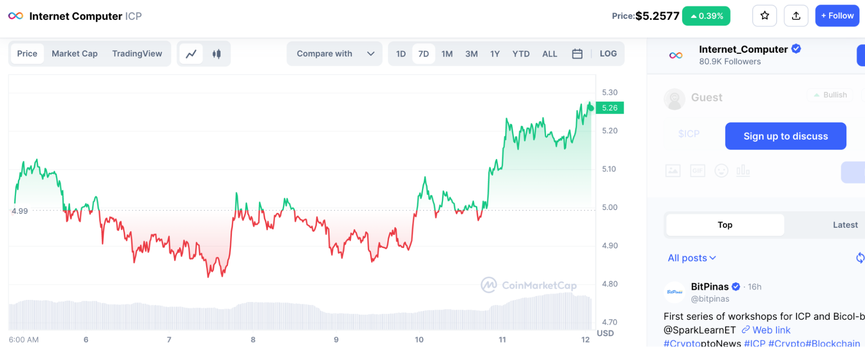This screenshot has height=347, width=865.
Task: Add ICP to watchlist with star icon
Action: 765,16
